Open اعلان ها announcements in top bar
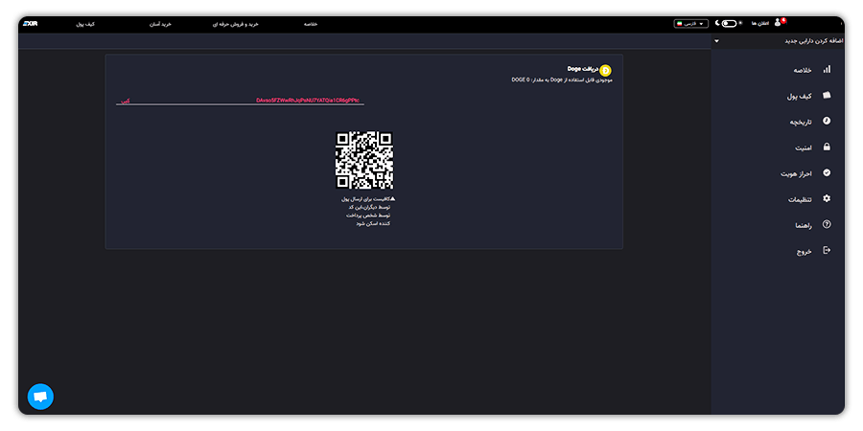This screenshot has height=431, width=863. point(759,24)
